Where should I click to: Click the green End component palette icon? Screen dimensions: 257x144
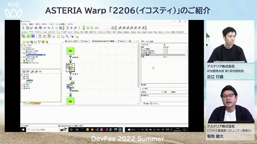[x=28, y=36]
